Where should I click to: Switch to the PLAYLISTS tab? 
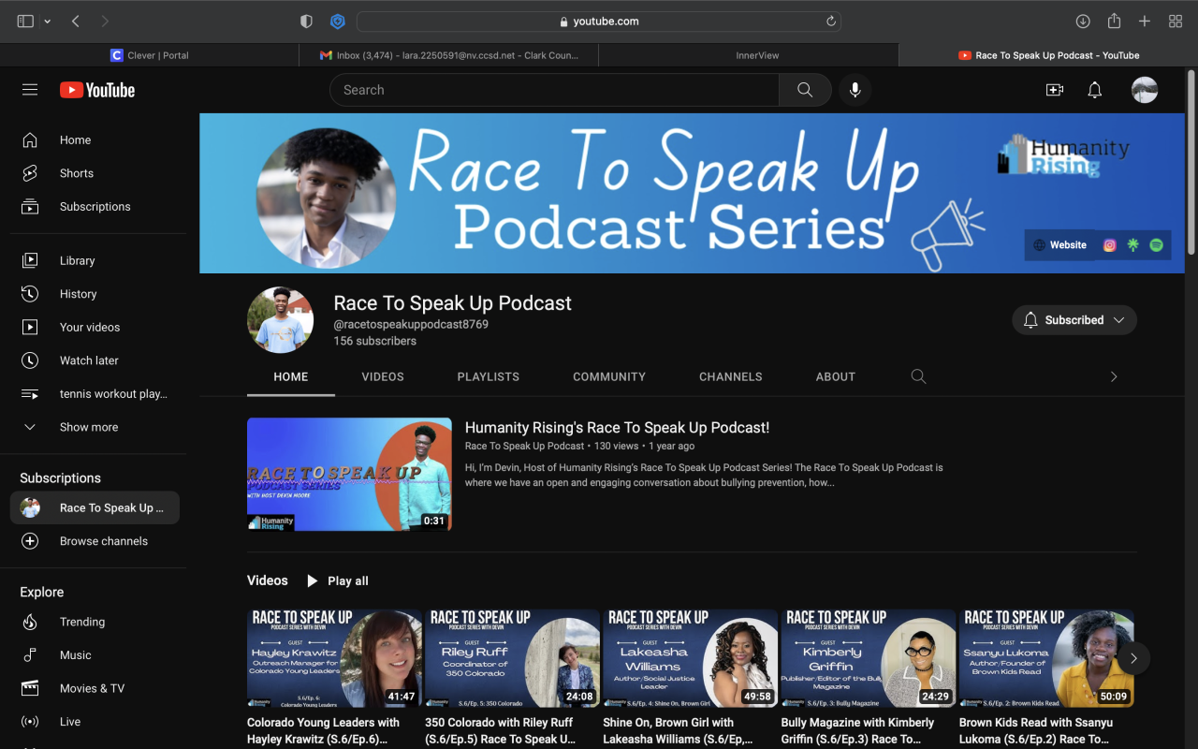coord(489,376)
